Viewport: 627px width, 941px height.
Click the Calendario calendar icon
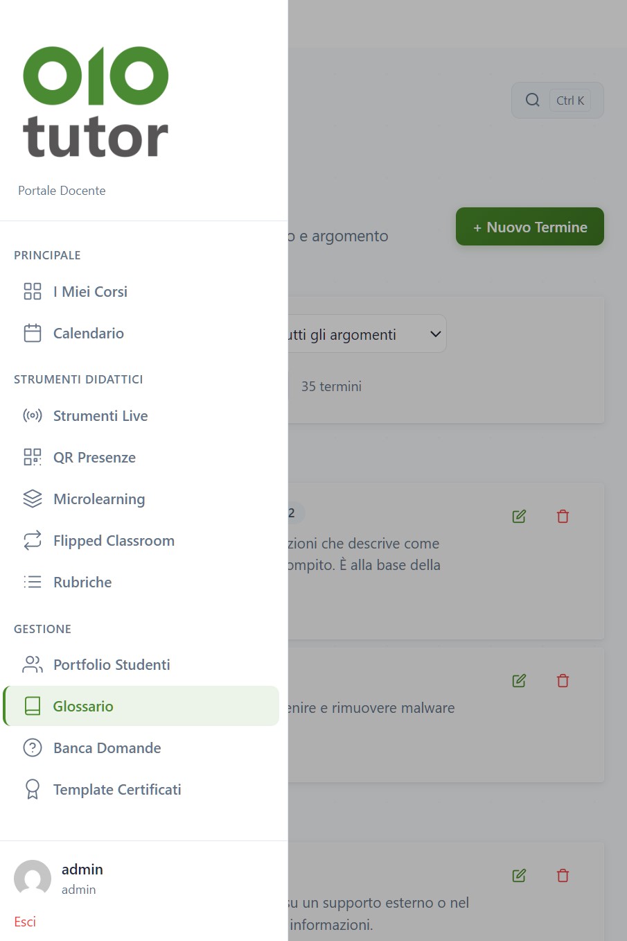point(33,333)
